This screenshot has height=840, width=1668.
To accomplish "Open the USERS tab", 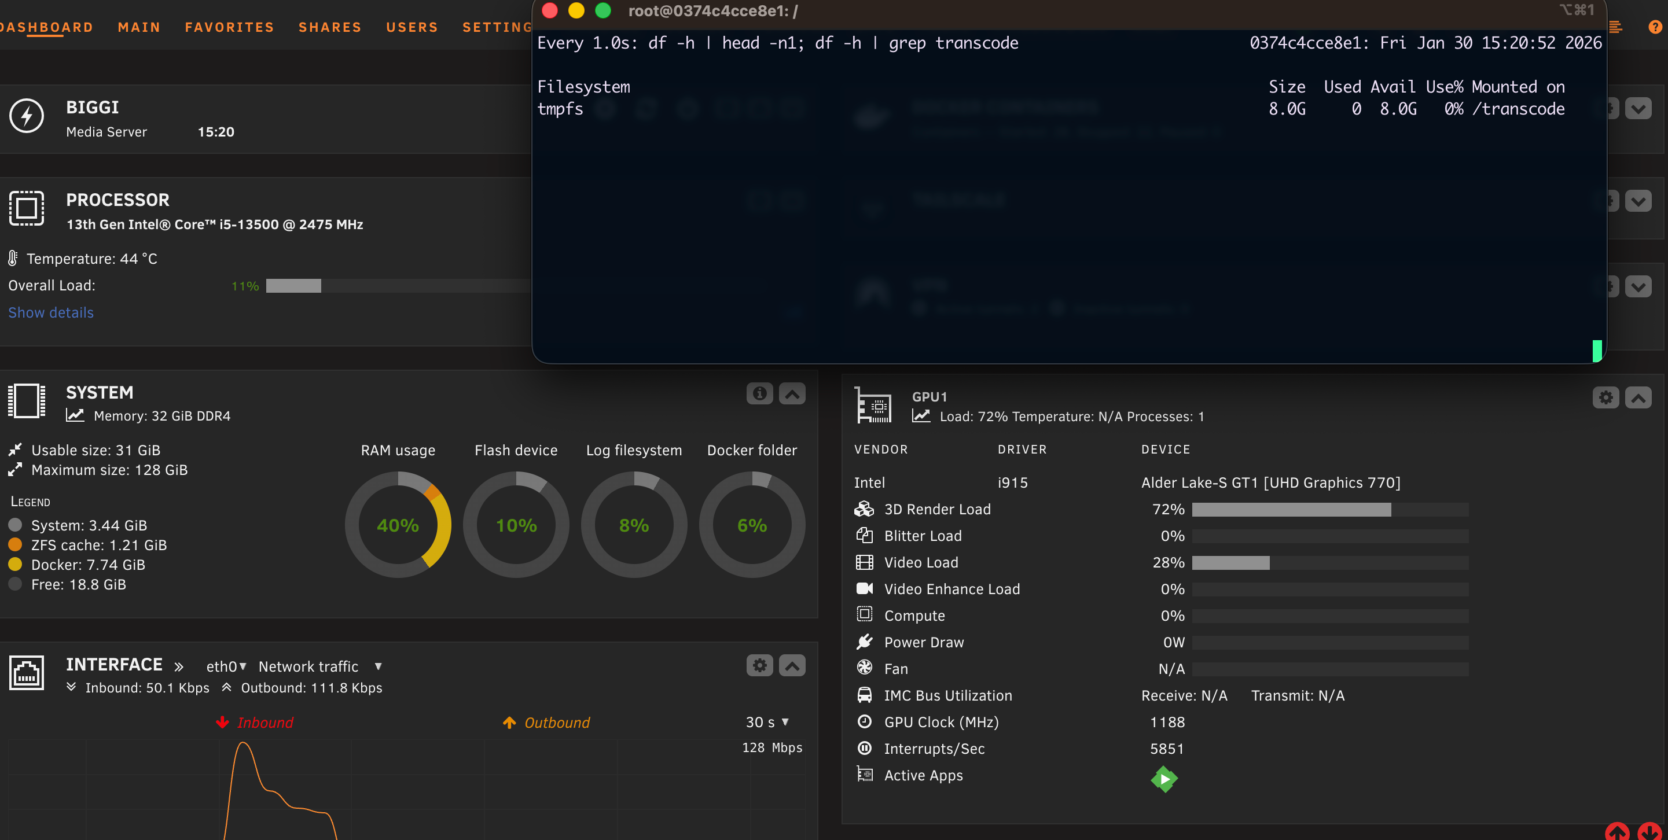I will (x=412, y=27).
